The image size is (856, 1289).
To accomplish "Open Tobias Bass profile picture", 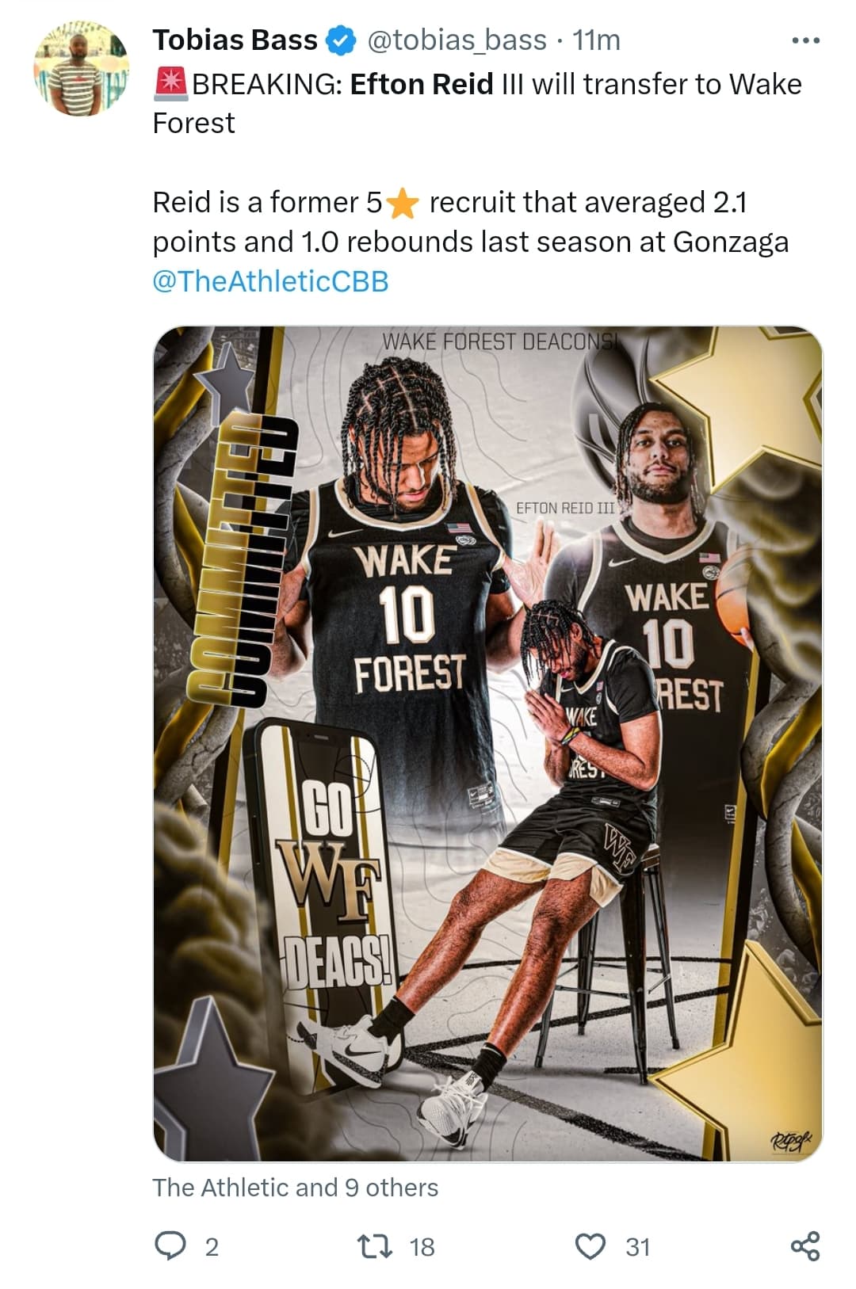I will pos(81,69).
